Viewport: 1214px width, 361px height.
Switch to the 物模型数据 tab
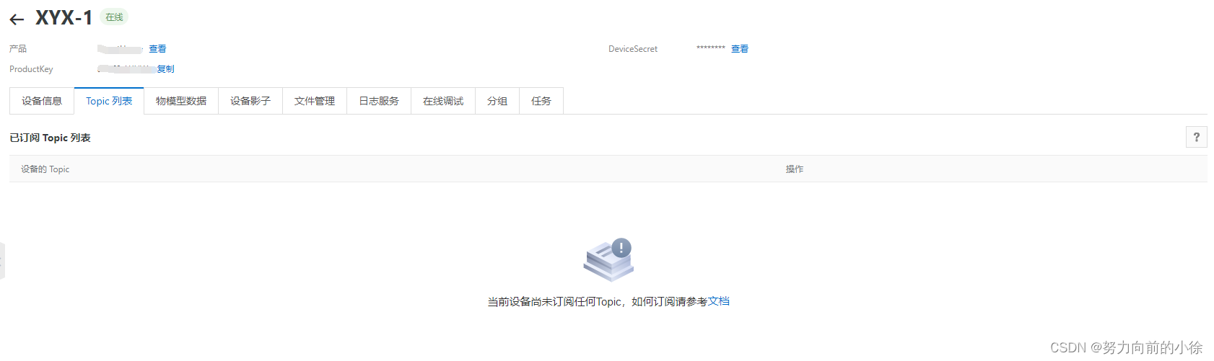[x=181, y=101]
